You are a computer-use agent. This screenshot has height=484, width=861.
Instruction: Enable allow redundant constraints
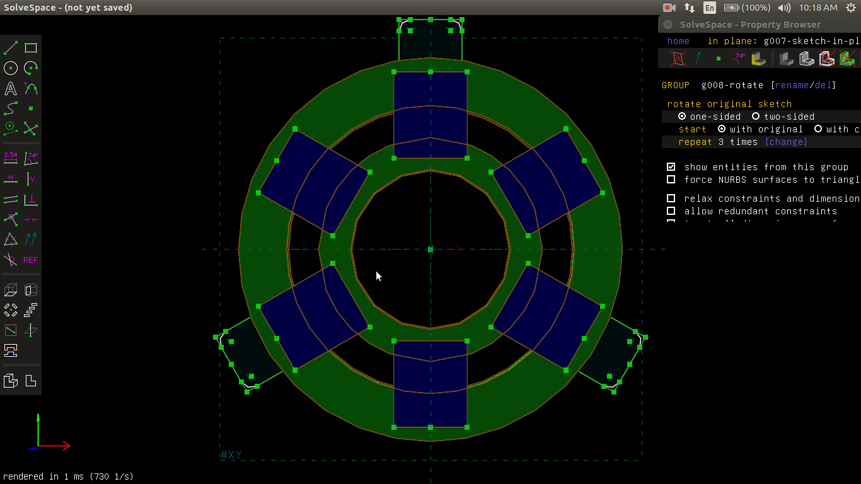[671, 211]
